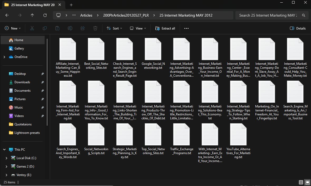
Task: Open a new tab with plus button
Action: pos(71,5)
